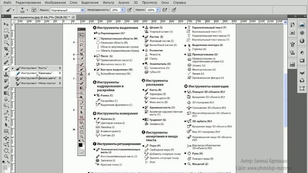Select the Crop tool in toolbar
This screenshot has width=308, height=173.
[6, 49]
